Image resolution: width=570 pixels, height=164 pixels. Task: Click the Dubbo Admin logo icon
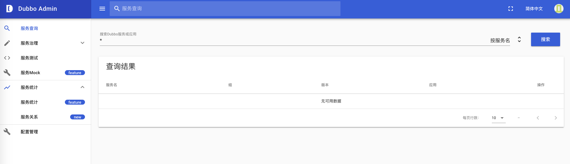10,9
